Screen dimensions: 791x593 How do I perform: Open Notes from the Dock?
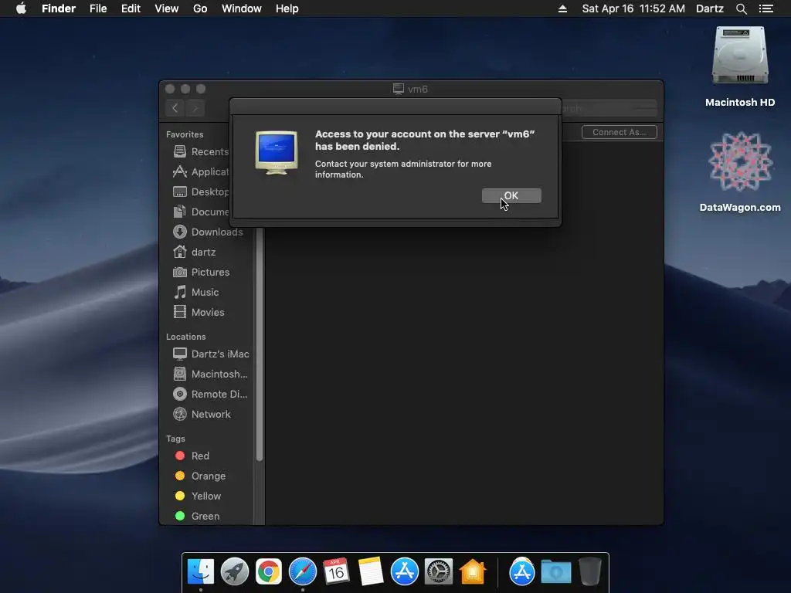pyautogui.click(x=370, y=572)
